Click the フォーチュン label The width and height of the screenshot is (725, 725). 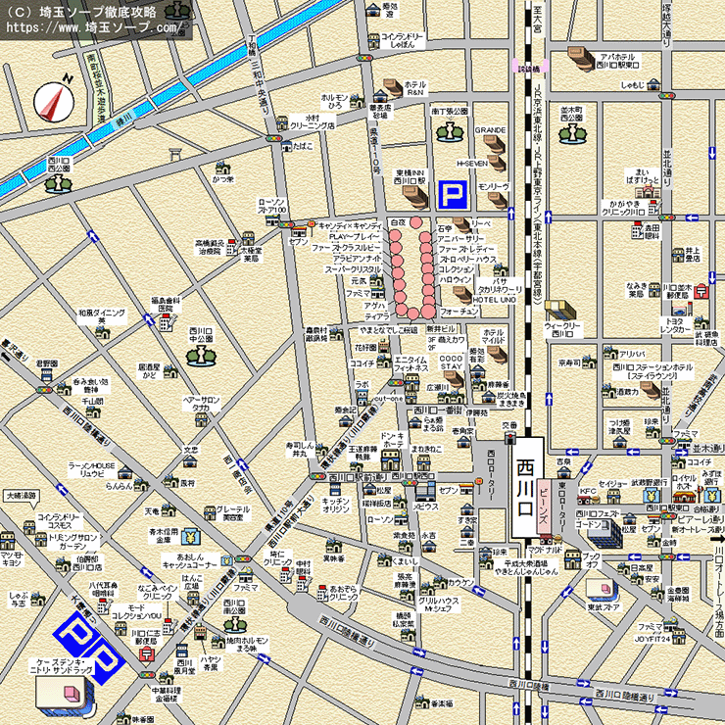459,312
